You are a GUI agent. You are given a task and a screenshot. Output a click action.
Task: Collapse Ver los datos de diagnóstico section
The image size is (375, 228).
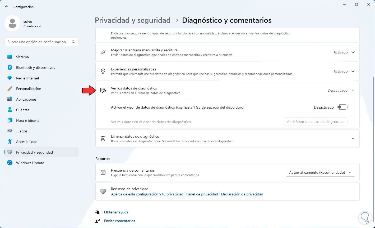[x=353, y=90]
